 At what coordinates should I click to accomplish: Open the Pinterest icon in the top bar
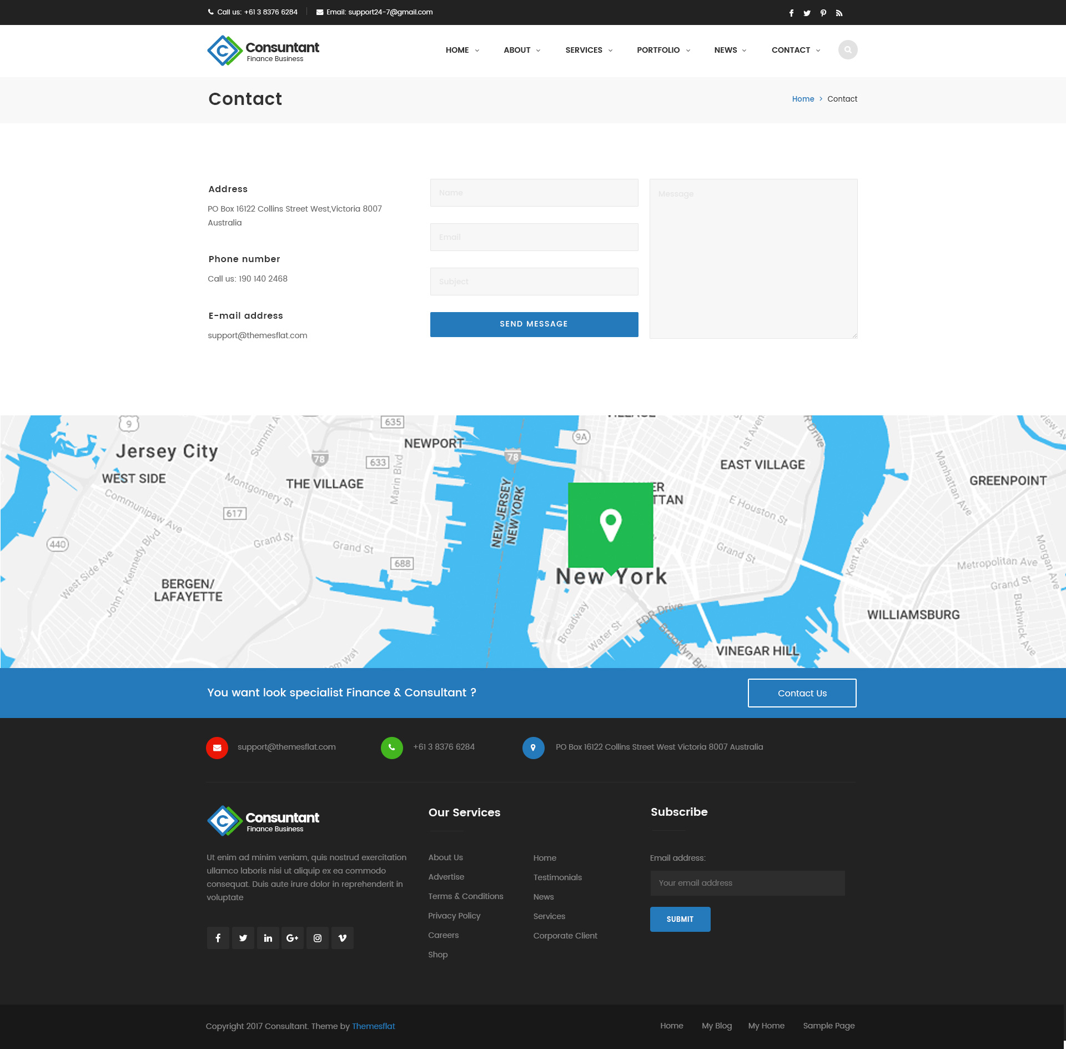(823, 13)
